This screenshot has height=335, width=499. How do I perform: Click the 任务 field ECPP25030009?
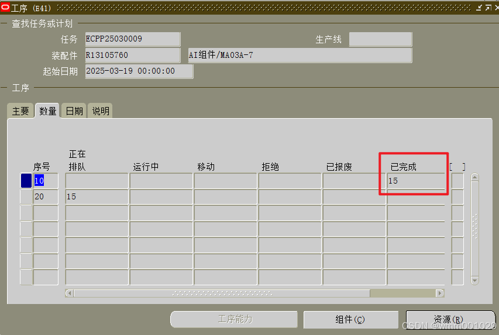(133, 39)
